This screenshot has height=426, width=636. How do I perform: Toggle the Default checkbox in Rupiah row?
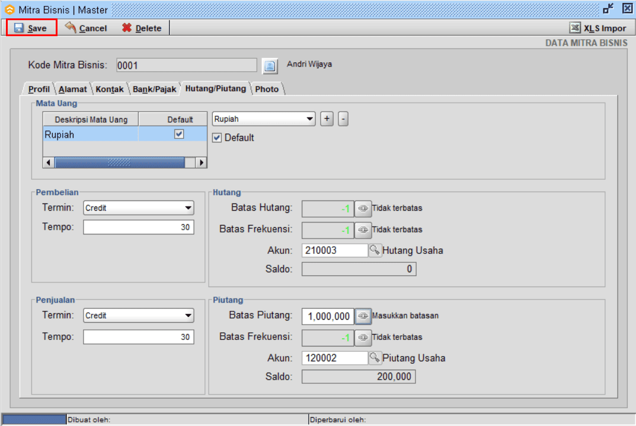[x=179, y=134]
